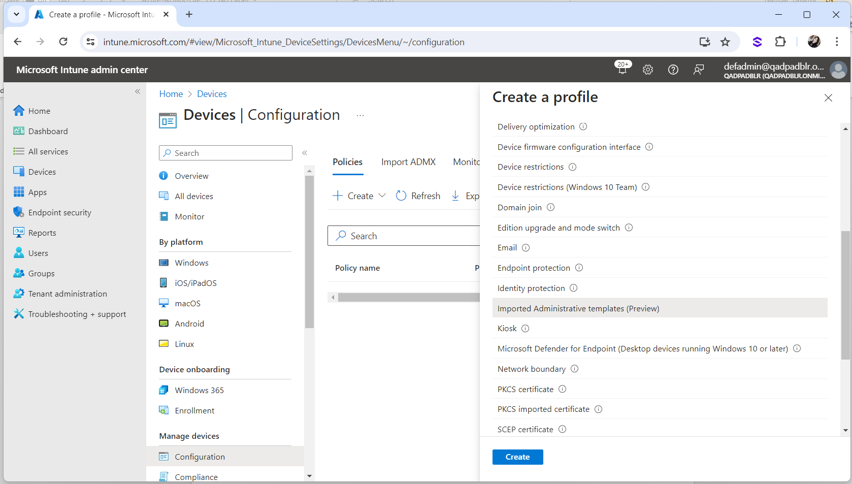The width and height of the screenshot is (852, 484).
Task: Collapse the left navigation pane chevrons
Action: (138, 91)
